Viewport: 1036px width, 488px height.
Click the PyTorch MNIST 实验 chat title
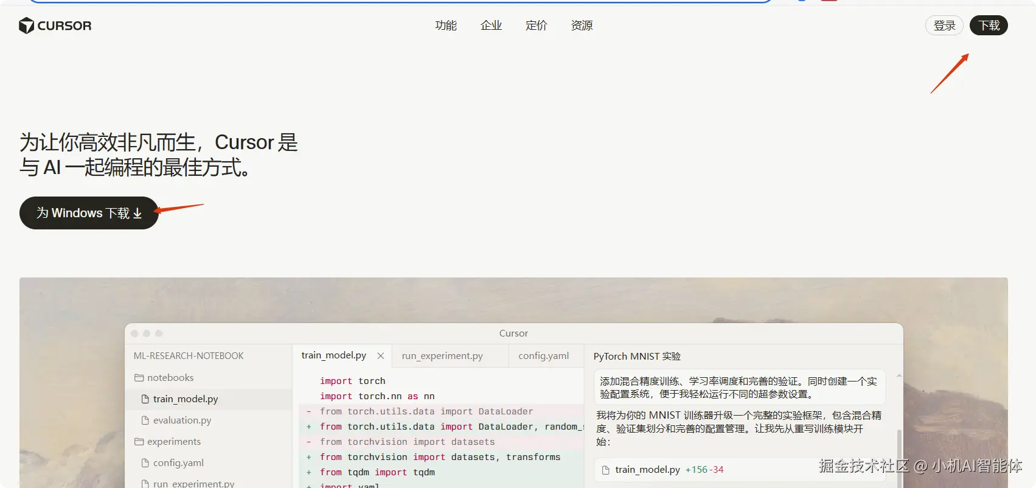(x=637, y=357)
